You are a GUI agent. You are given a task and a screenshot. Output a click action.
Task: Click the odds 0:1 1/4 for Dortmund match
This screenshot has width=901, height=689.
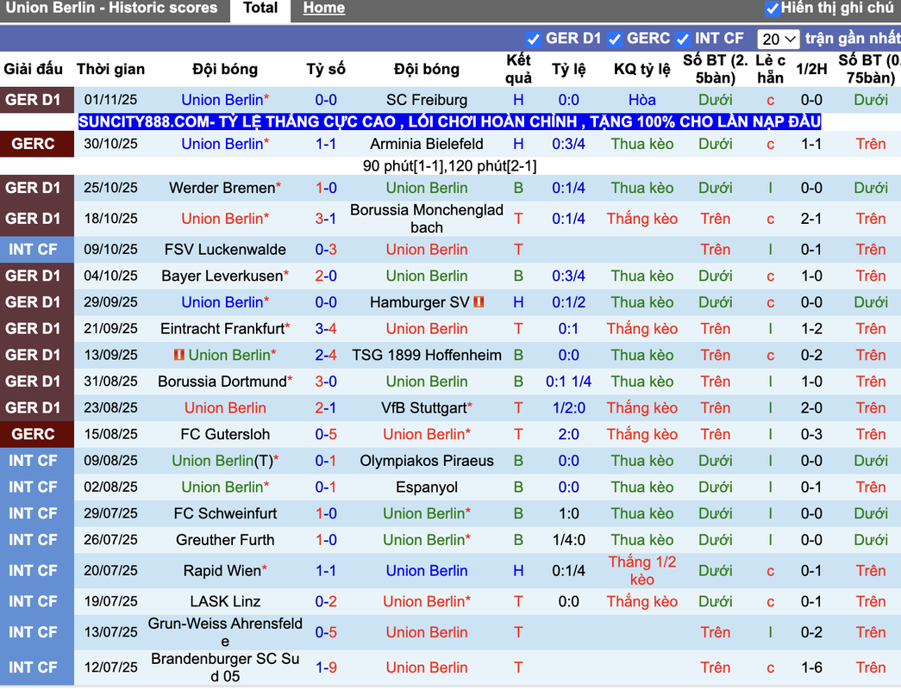[568, 382]
